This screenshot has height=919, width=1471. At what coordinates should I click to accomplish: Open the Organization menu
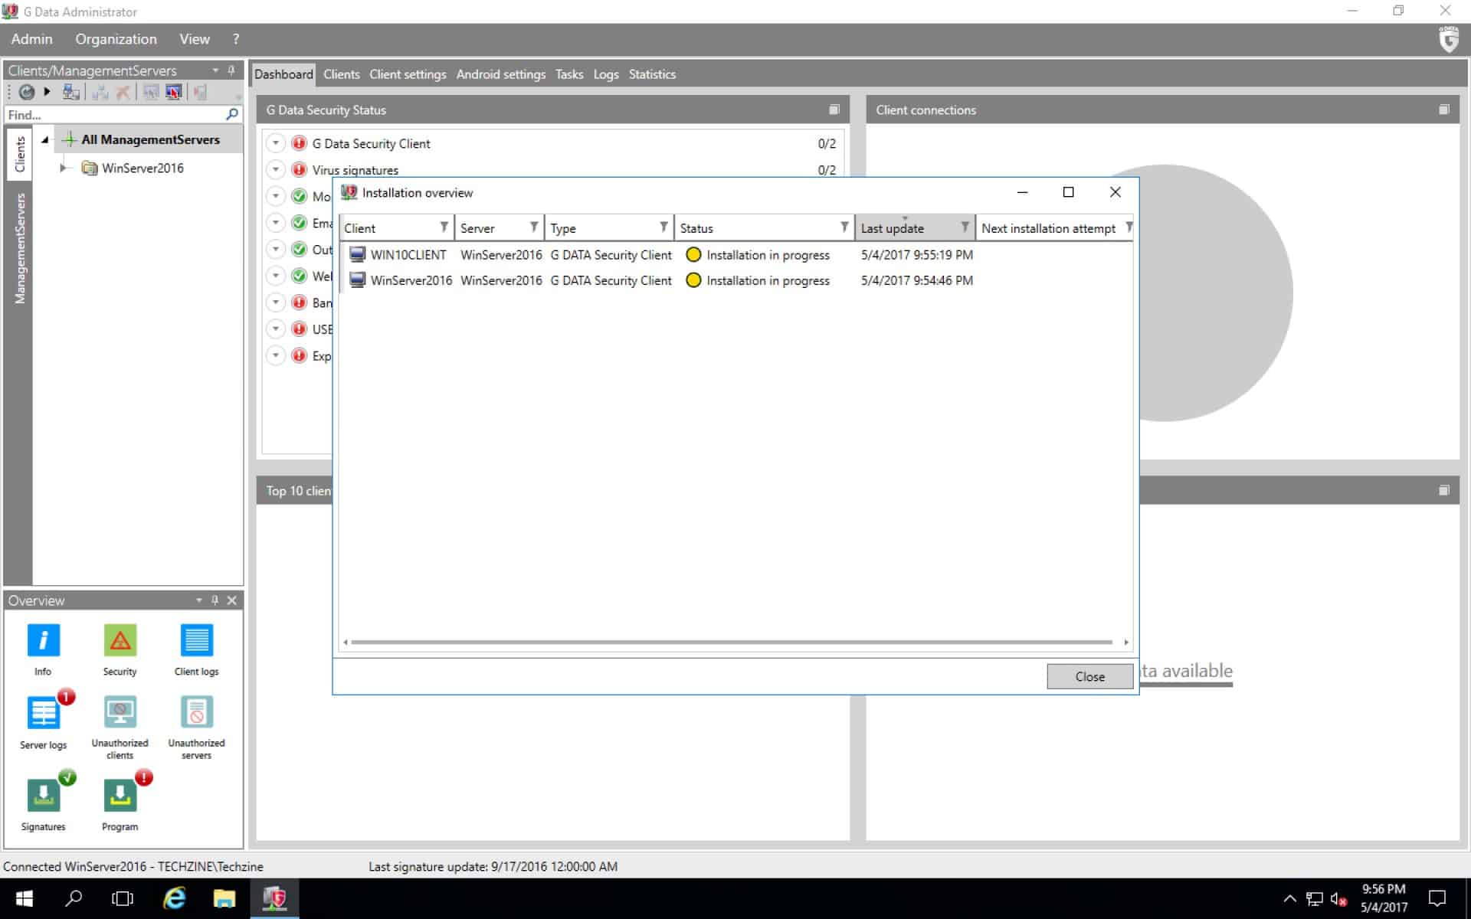pos(116,38)
